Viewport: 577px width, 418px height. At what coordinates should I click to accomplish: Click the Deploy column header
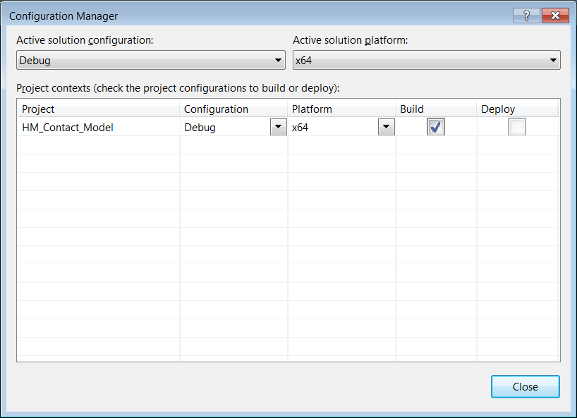coord(517,109)
